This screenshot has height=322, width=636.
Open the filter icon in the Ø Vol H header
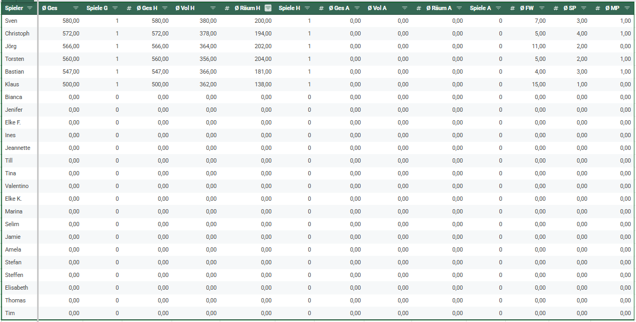click(x=212, y=8)
